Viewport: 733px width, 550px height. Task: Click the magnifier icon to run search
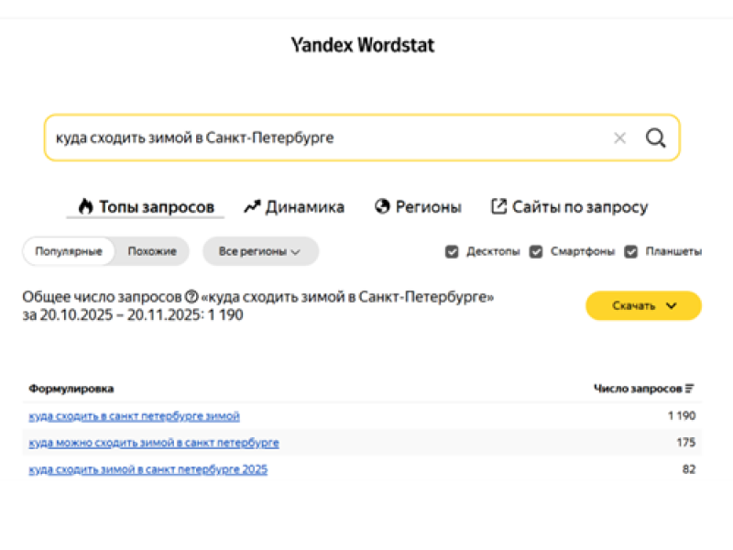pyautogui.click(x=655, y=137)
